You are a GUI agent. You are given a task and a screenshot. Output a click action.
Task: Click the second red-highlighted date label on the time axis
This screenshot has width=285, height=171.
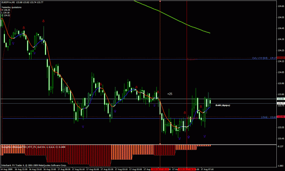(x=187, y=169)
